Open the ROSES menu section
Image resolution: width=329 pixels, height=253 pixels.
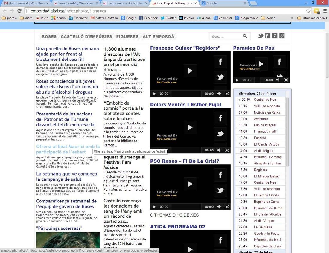coord(49,36)
